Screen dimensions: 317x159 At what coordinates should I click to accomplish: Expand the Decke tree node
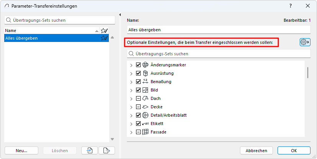[131, 107]
